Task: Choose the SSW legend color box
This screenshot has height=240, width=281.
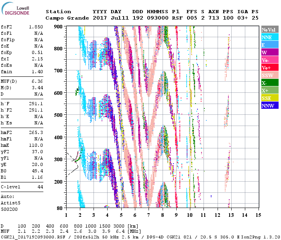Action: tap(269, 75)
